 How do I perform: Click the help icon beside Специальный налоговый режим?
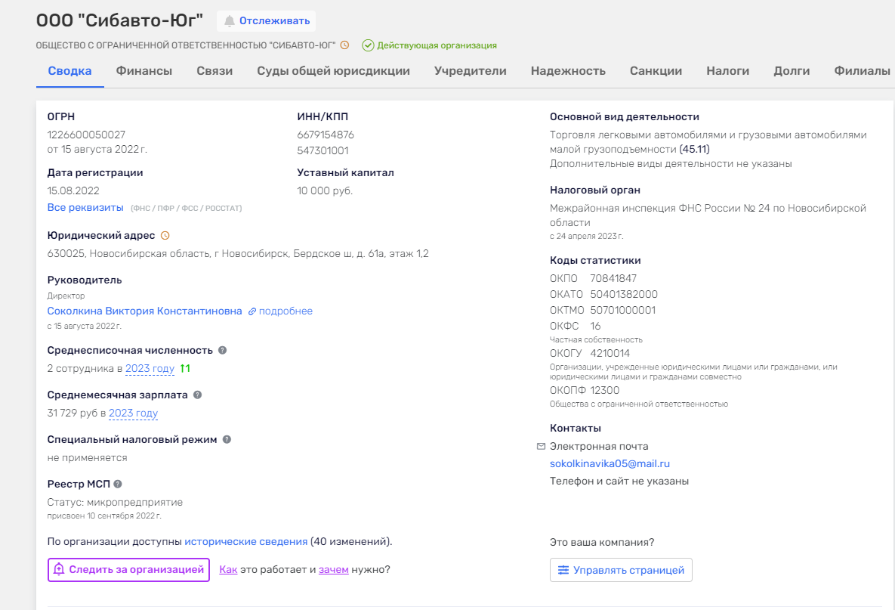point(227,439)
